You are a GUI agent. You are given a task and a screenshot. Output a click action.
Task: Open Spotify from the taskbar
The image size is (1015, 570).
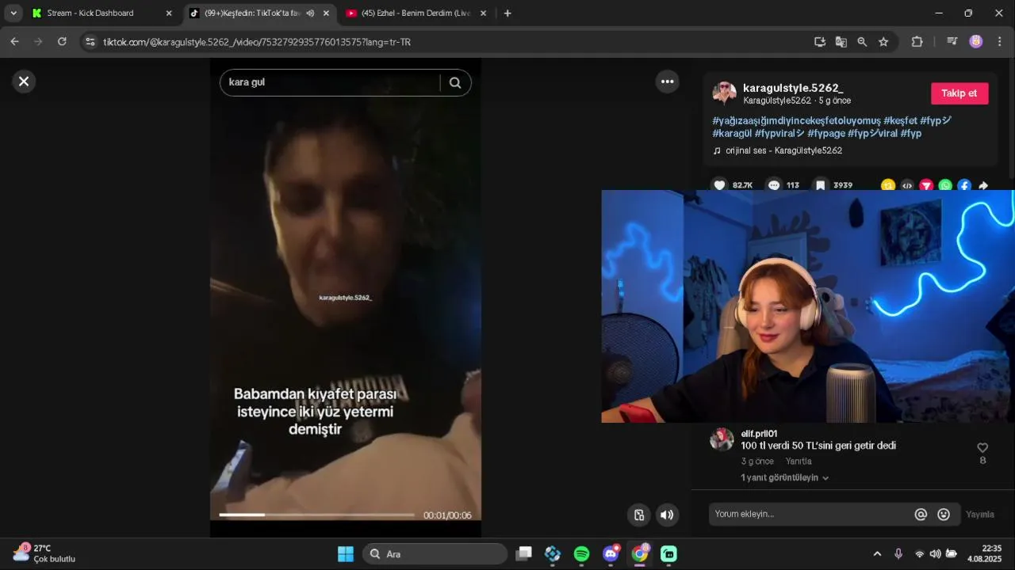click(581, 554)
